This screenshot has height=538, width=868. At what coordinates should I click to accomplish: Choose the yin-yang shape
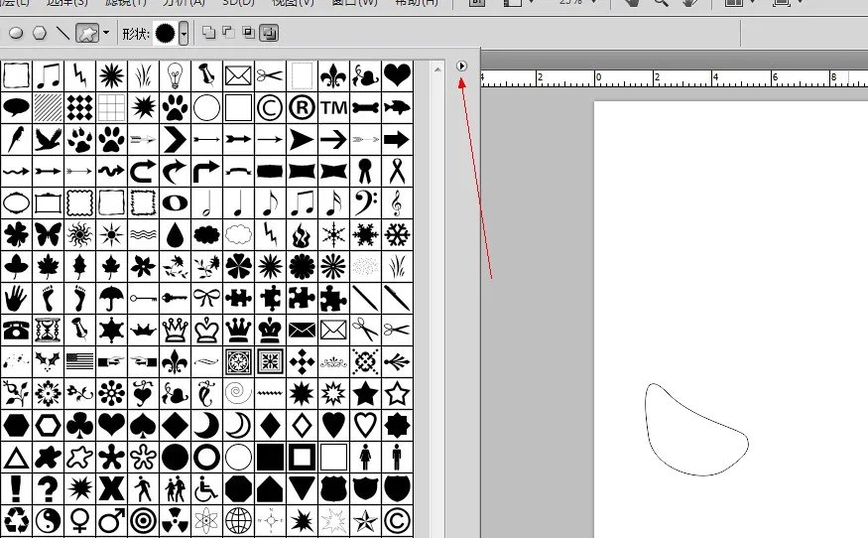(48, 519)
